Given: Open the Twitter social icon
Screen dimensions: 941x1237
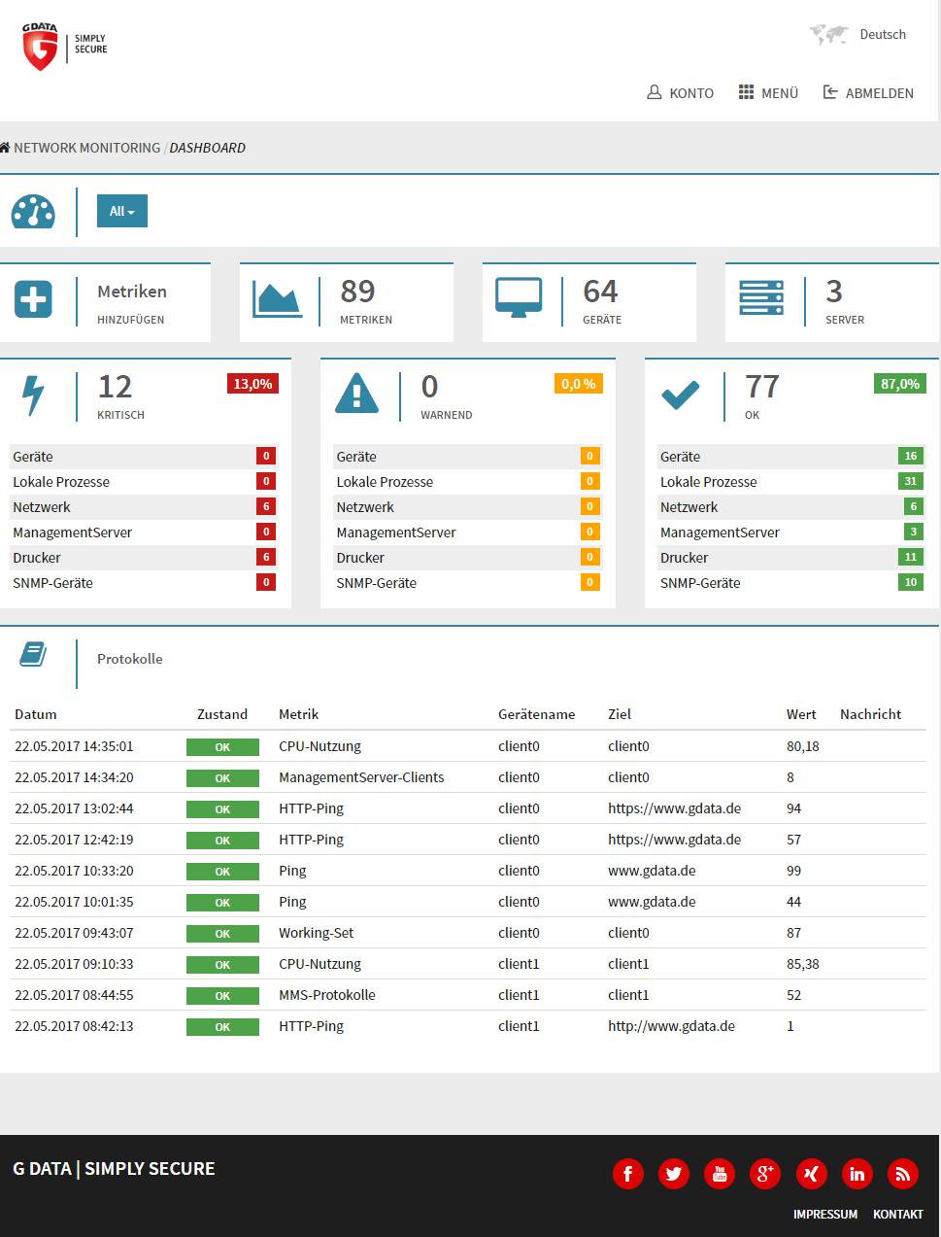Looking at the screenshot, I should 673,1174.
